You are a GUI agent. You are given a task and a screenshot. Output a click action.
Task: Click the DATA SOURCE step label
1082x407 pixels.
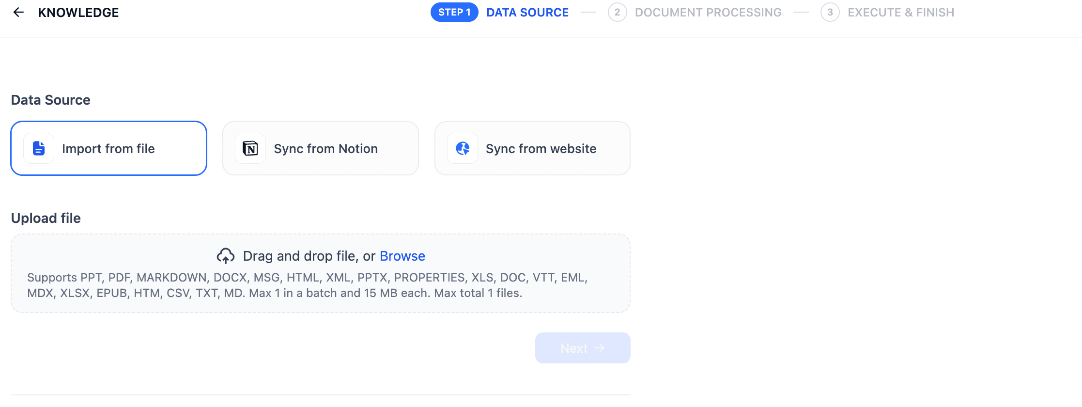coord(527,13)
